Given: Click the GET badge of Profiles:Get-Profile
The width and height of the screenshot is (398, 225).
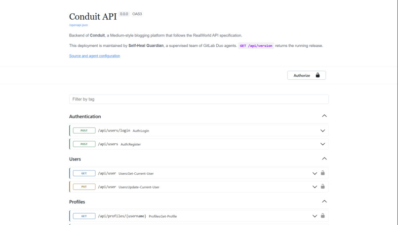Looking at the screenshot, I should tap(84, 216).
